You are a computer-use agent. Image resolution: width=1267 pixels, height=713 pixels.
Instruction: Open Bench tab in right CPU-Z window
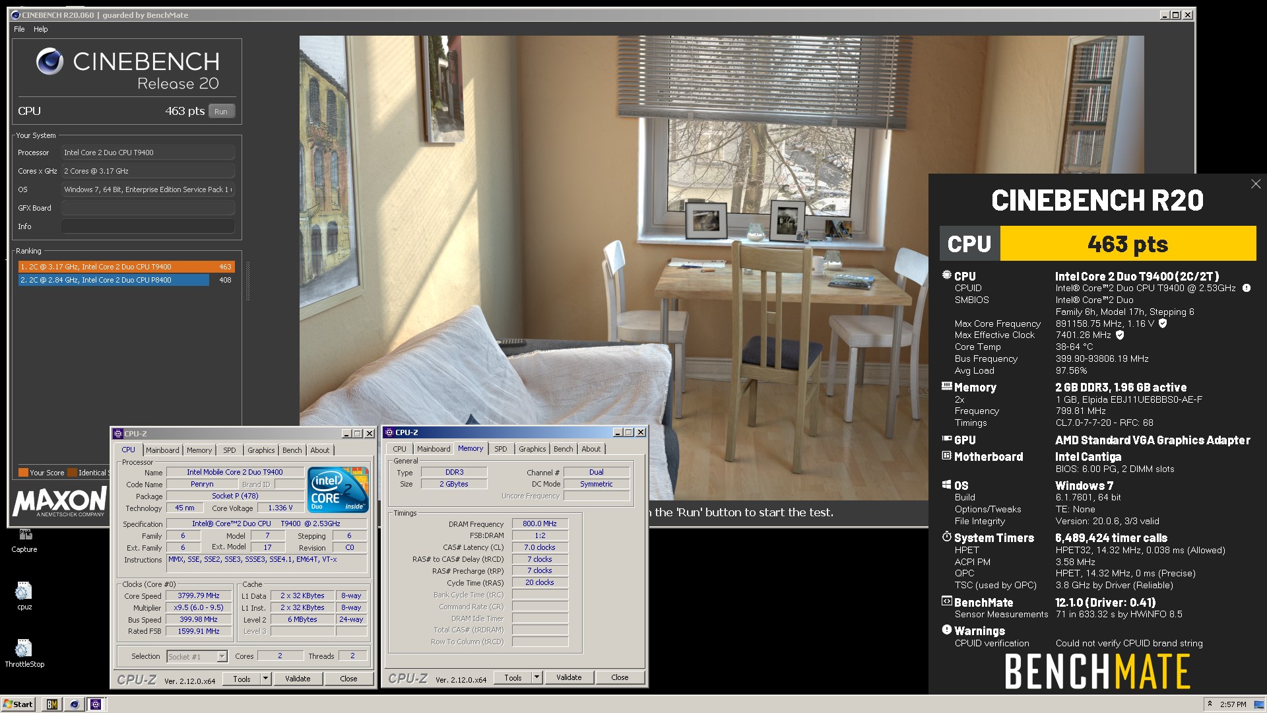point(564,449)
